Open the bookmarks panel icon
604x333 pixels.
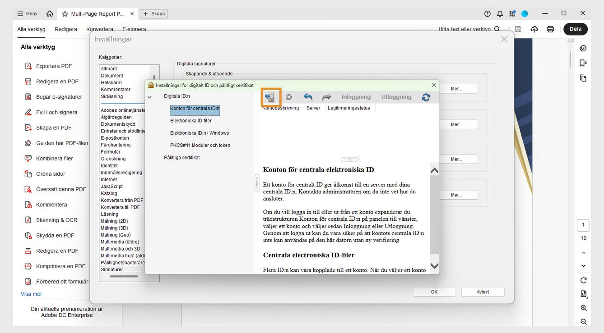[x=583, y=63]
